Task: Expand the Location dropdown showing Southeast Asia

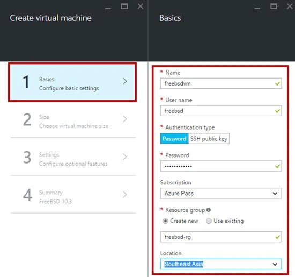Action: 221,264
